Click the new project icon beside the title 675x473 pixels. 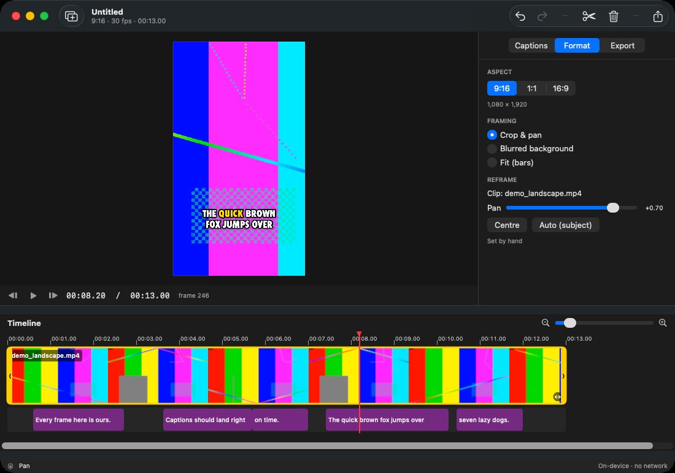point(71,17)
